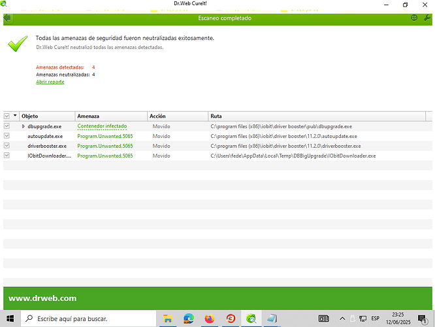Open the Abrir reporte link
The height and width of the screenshot is (327, 435).
tap(50, 82)
